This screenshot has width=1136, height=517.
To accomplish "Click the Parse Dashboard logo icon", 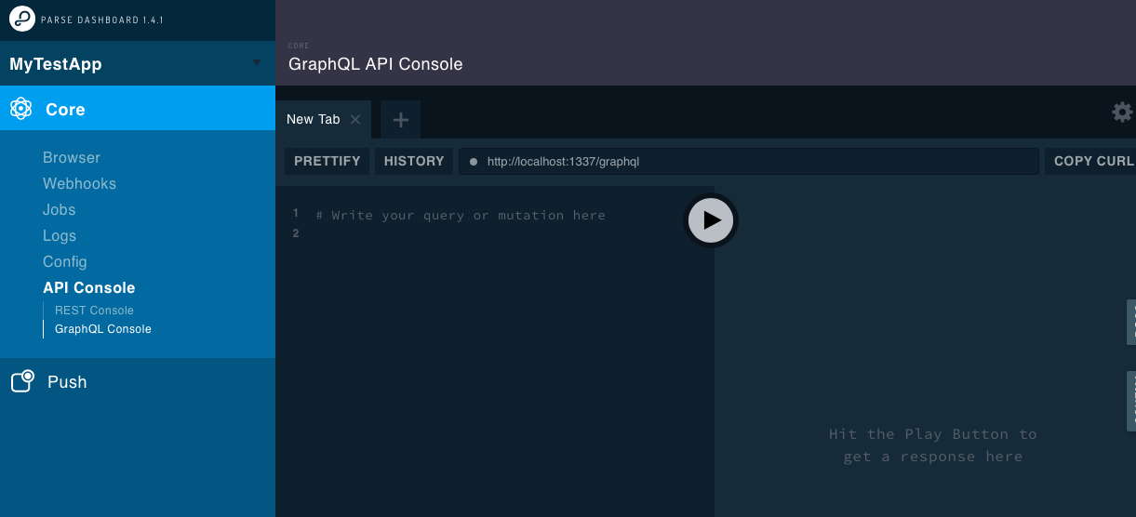I will [x=22, y=19].
